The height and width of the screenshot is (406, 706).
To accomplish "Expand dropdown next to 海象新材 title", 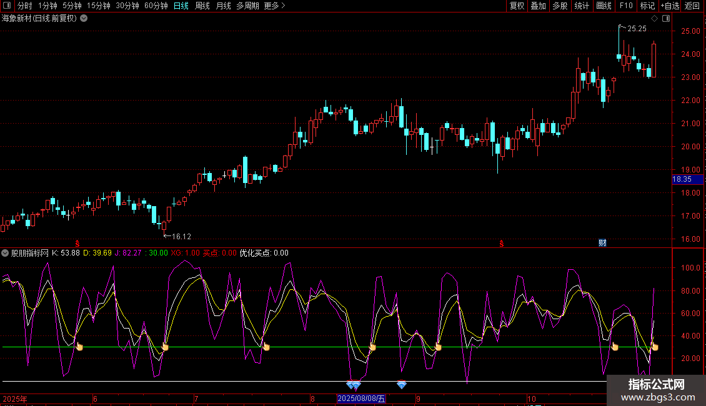I will [x=84, y=19].
